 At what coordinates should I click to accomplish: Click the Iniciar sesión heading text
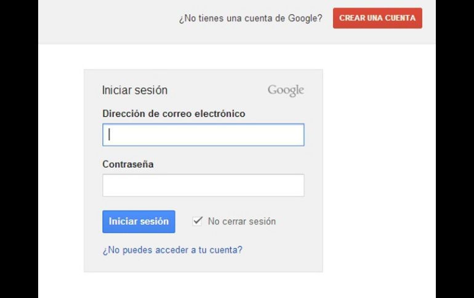point(135,90)
